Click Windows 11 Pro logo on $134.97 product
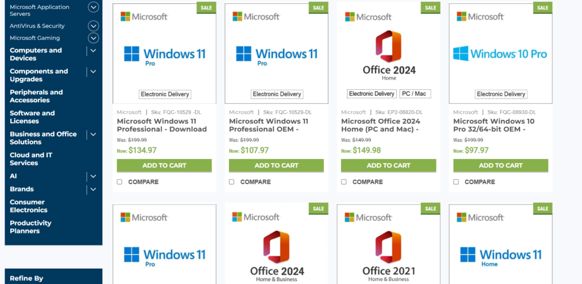This screenshot has width=582, height=284. [164, 55]
